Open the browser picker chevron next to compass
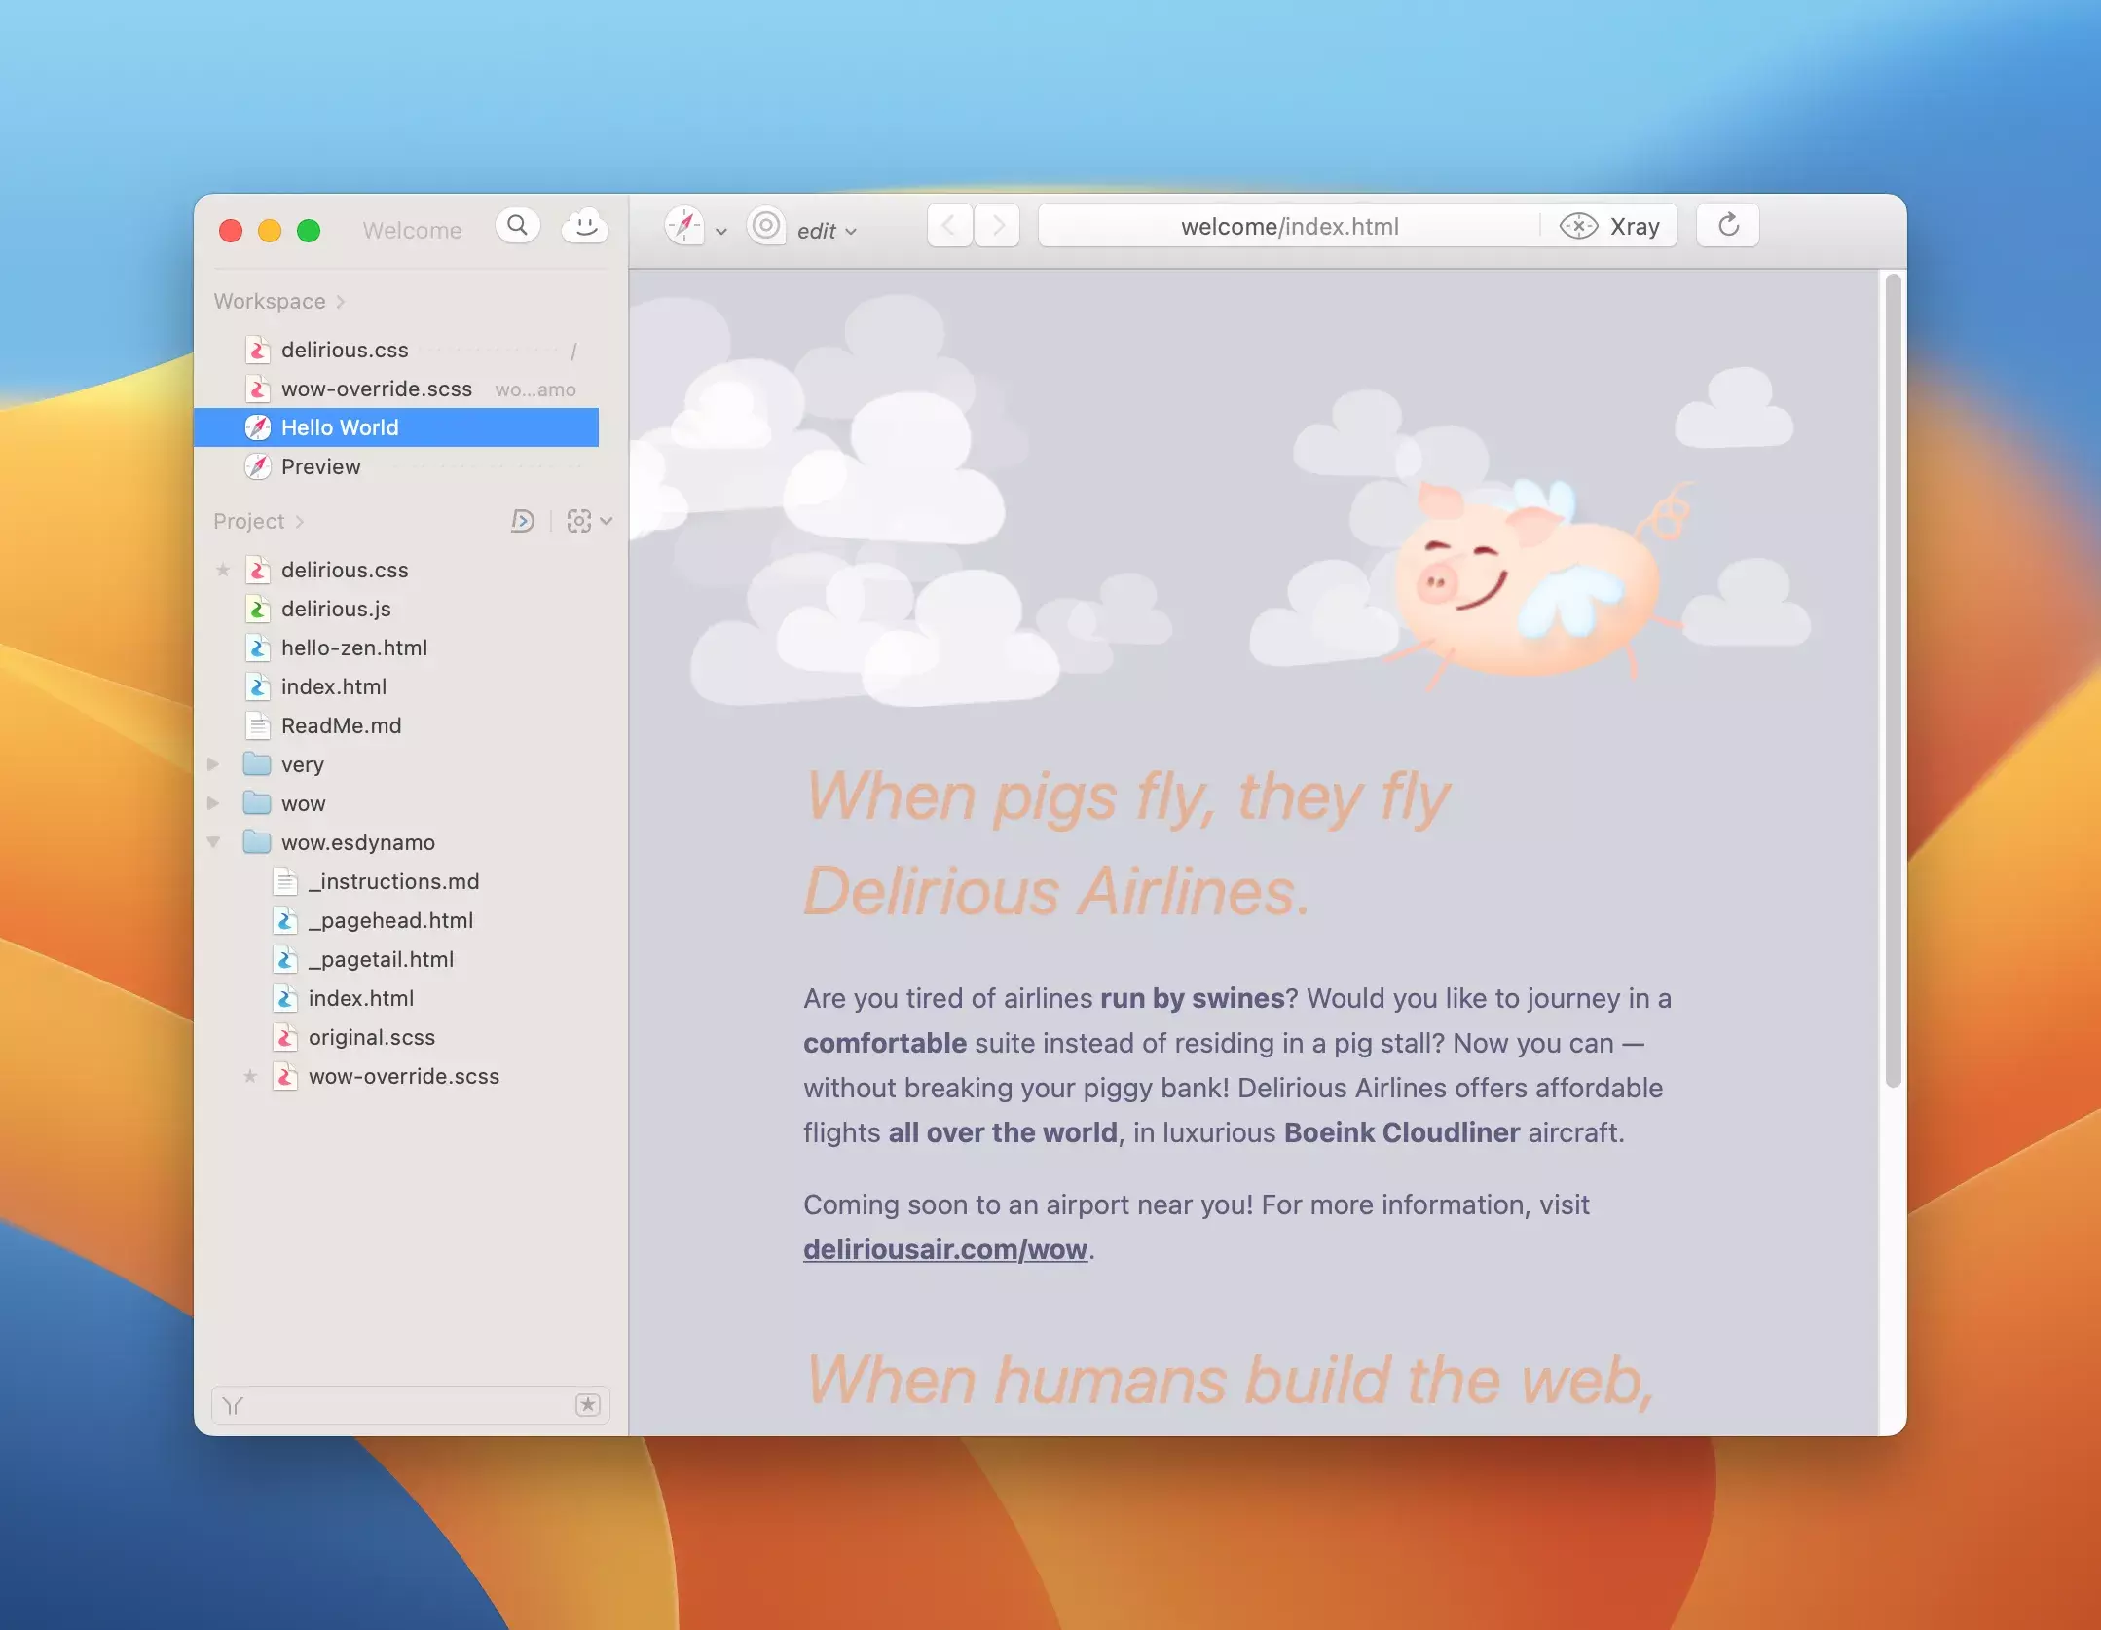The image size is (2101, 1630). (x=721, y=232)
